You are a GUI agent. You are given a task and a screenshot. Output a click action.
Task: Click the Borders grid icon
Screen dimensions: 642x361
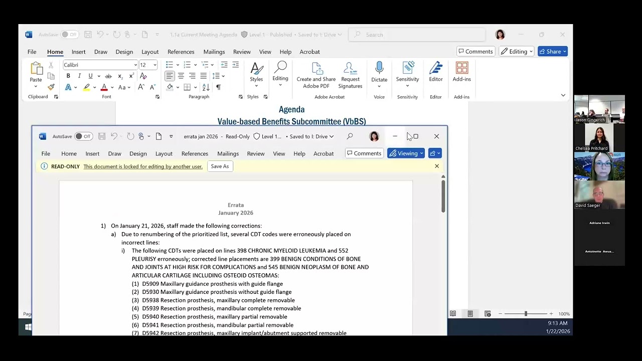(x=187, y=87)
